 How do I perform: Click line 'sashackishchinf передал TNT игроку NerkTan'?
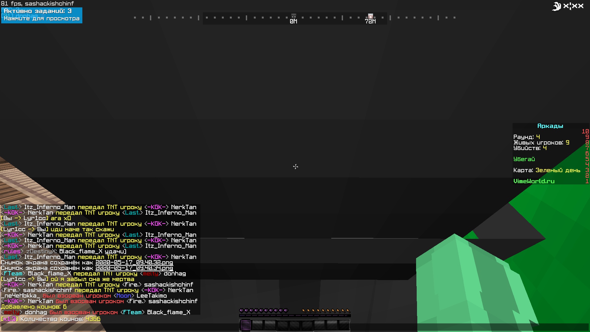point(97,290)
